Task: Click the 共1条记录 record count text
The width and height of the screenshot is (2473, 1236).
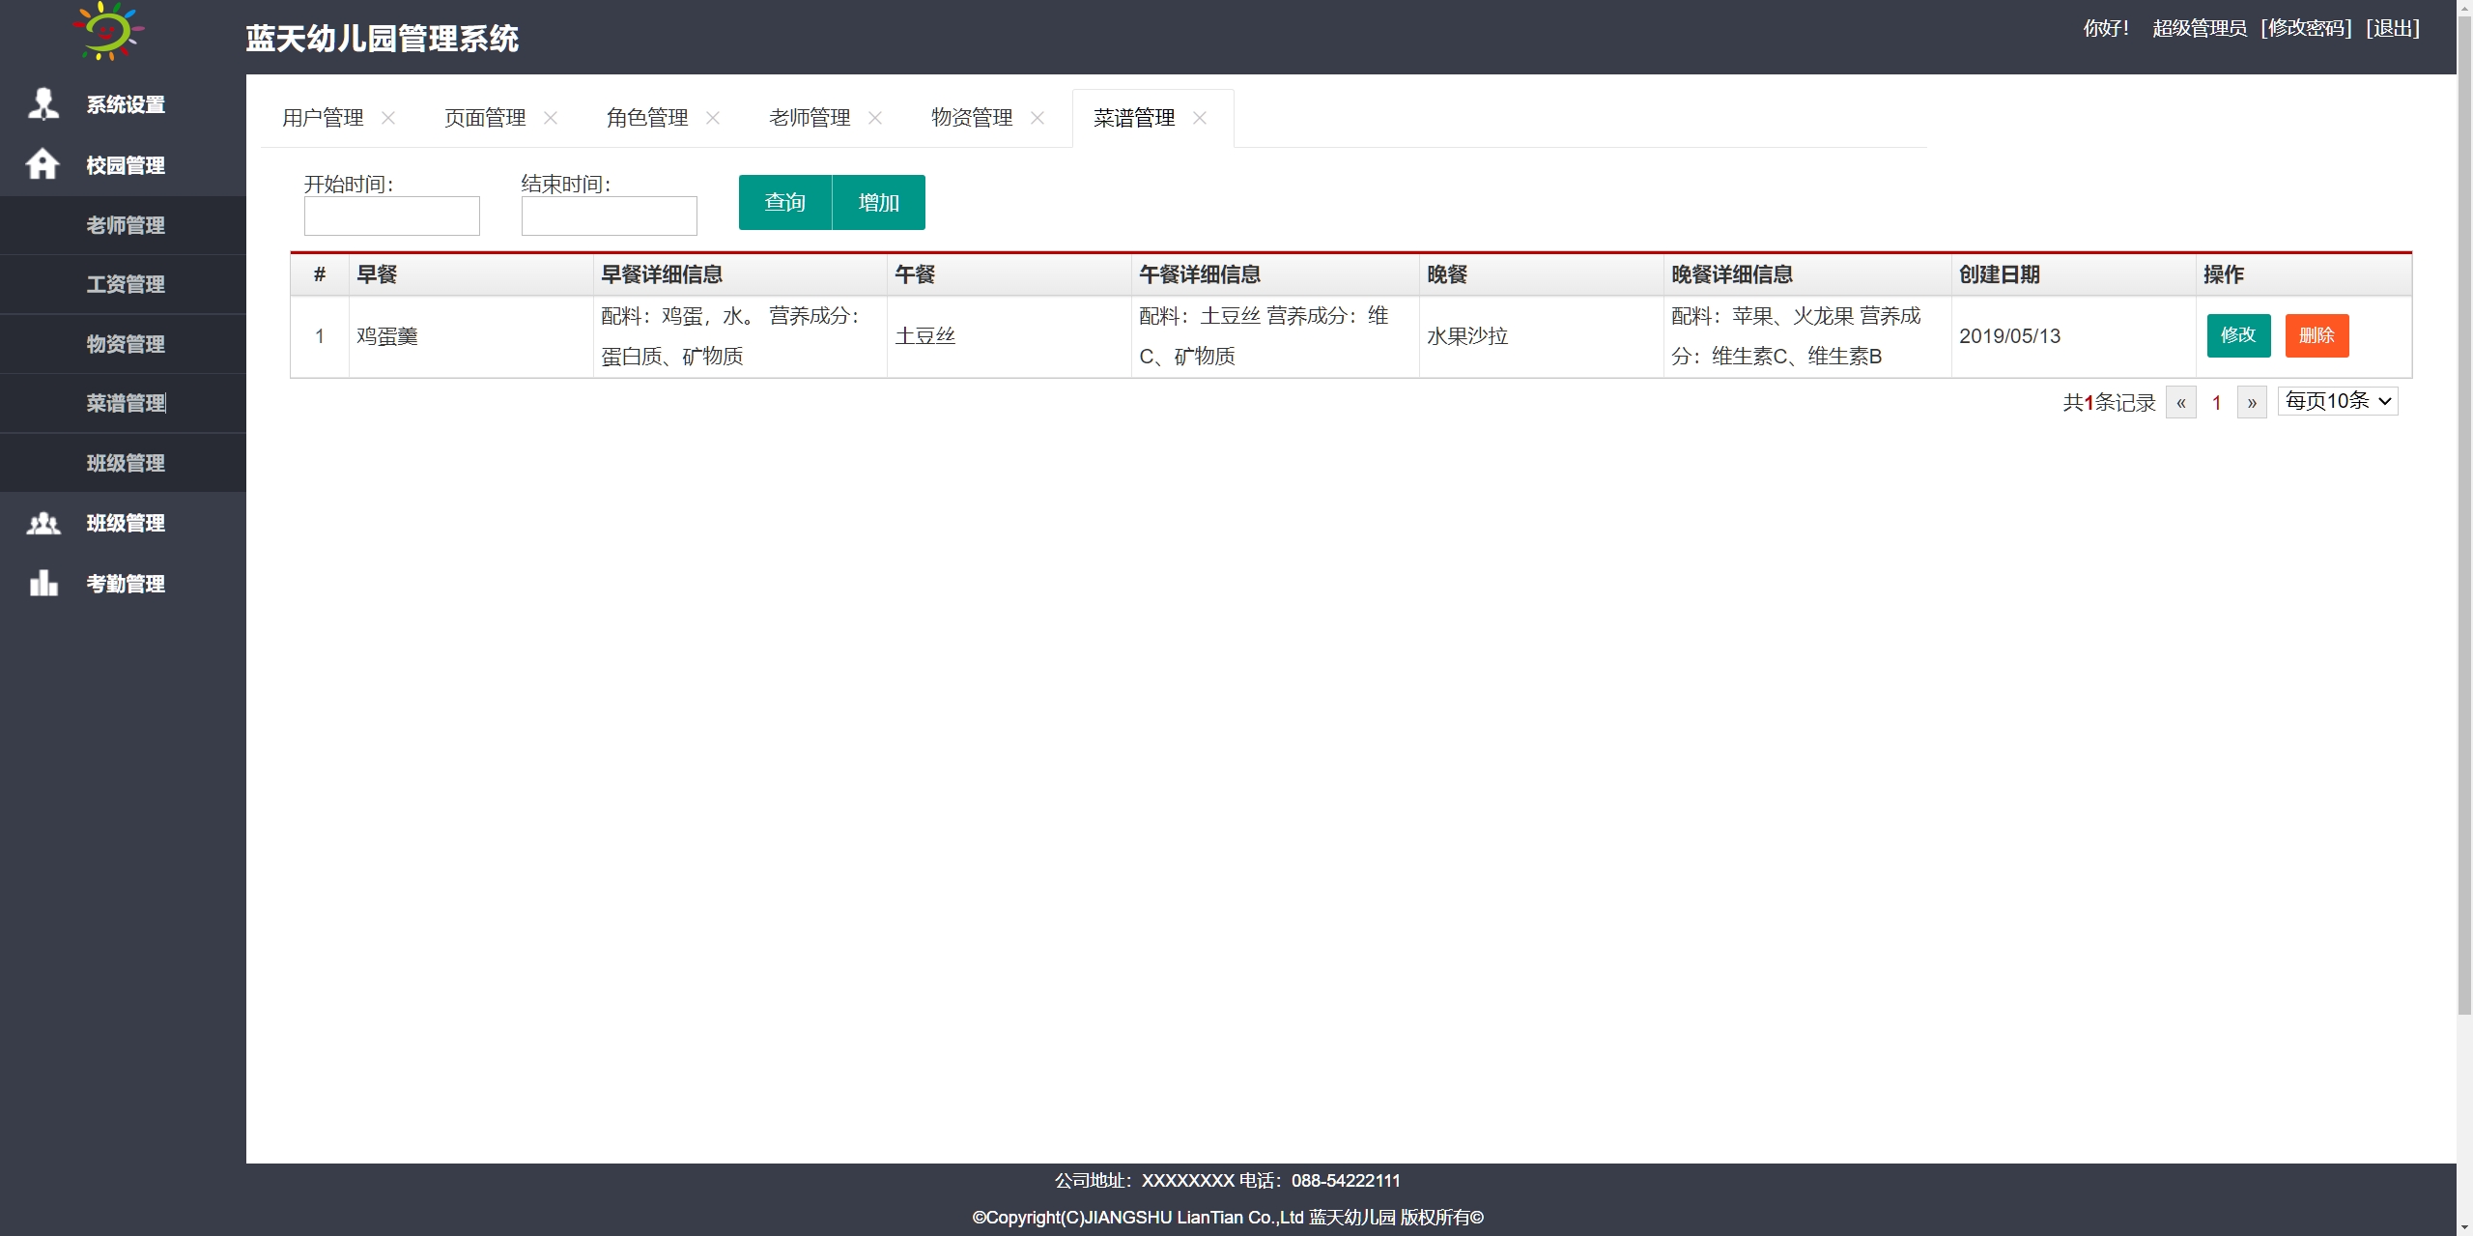Action: point(2110,402)
